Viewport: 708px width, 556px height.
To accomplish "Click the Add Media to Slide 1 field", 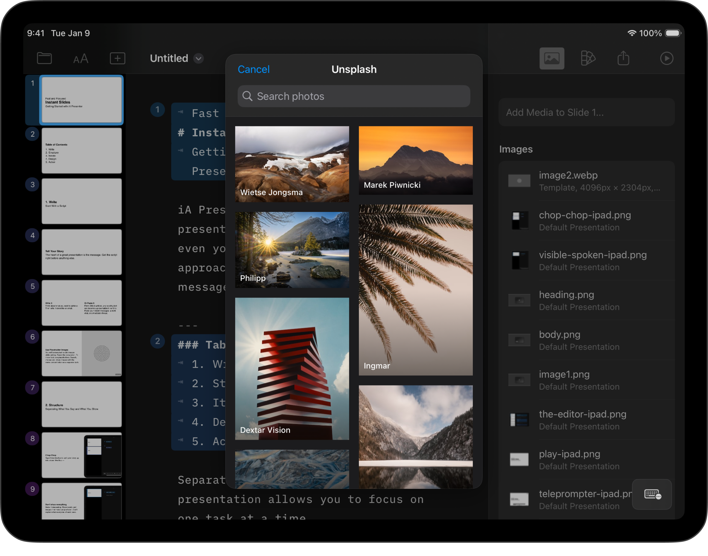I will pos(586,112).
